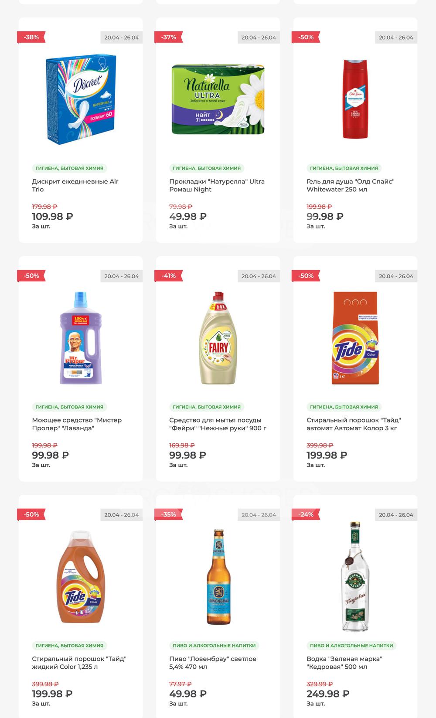Select the Mr. Proper lavender bottle picture
The height and width of the screenshot is (718, 436).
point(81,338)
